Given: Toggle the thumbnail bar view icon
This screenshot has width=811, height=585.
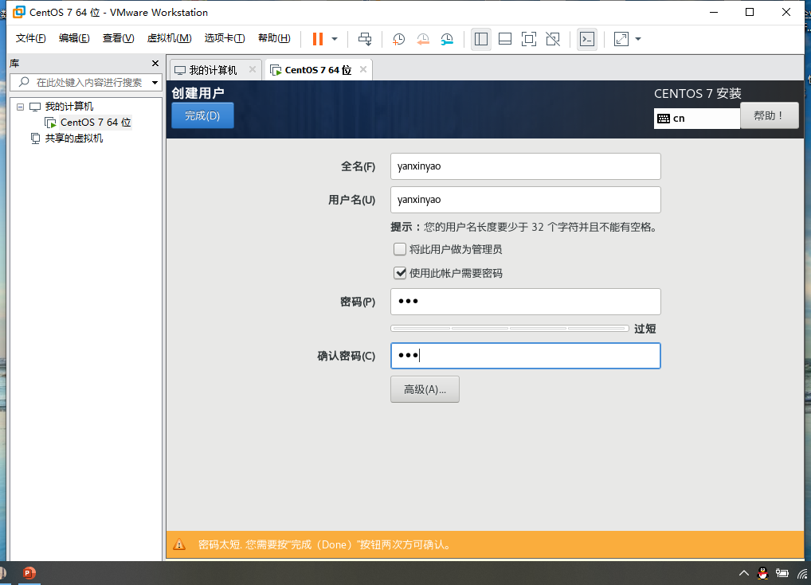Looking at the screenshot, I should click(505, 39).
